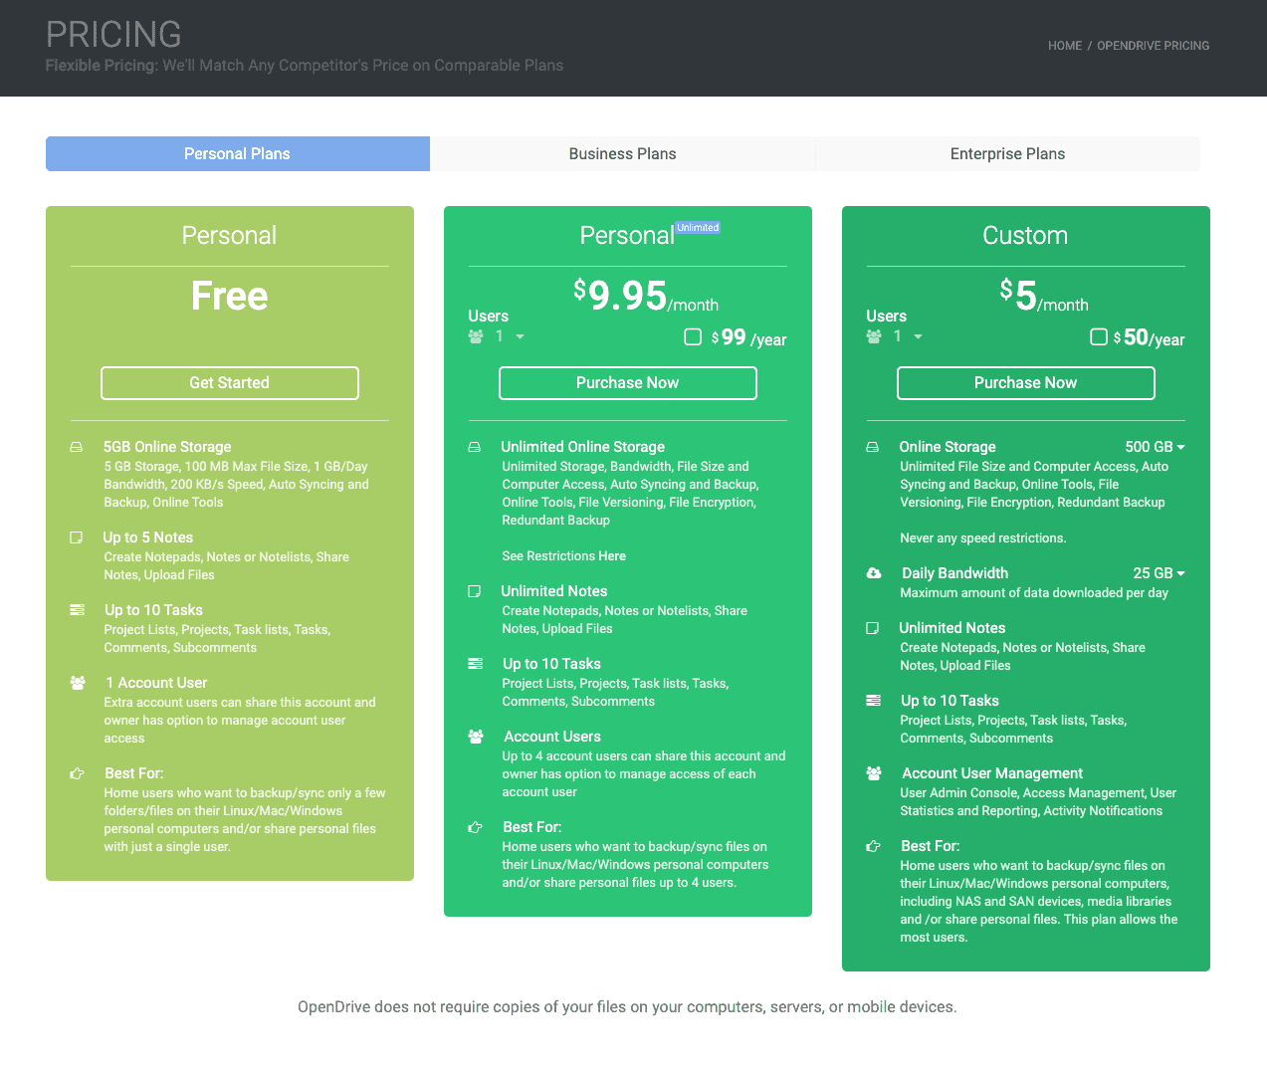Image resolution: width=1267 pixels, height=1071 pixels.
Task: Click tasks list icon in free Personal plan
Action: pyautogui.click(x=77, y=610)
